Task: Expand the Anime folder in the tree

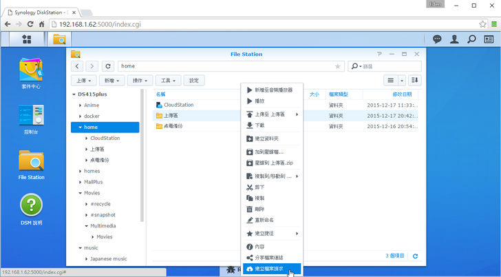Action: coord(80,105)
